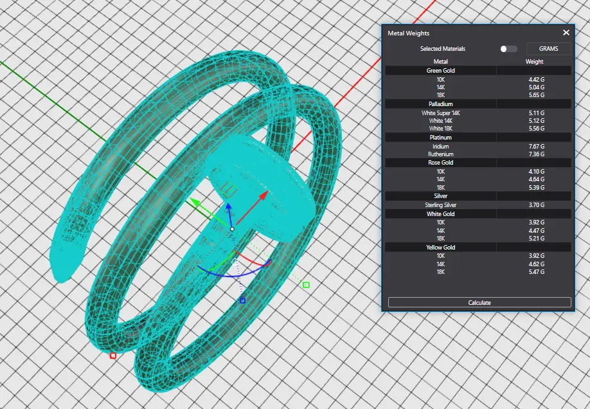Select the blue square scale handle
This screenshot has height=409, width=590.
[x=242, y=300]
